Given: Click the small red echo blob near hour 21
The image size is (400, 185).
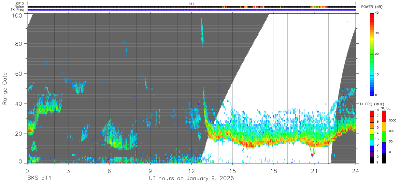Looking at the screenshot, I should (x=313, y=154).
